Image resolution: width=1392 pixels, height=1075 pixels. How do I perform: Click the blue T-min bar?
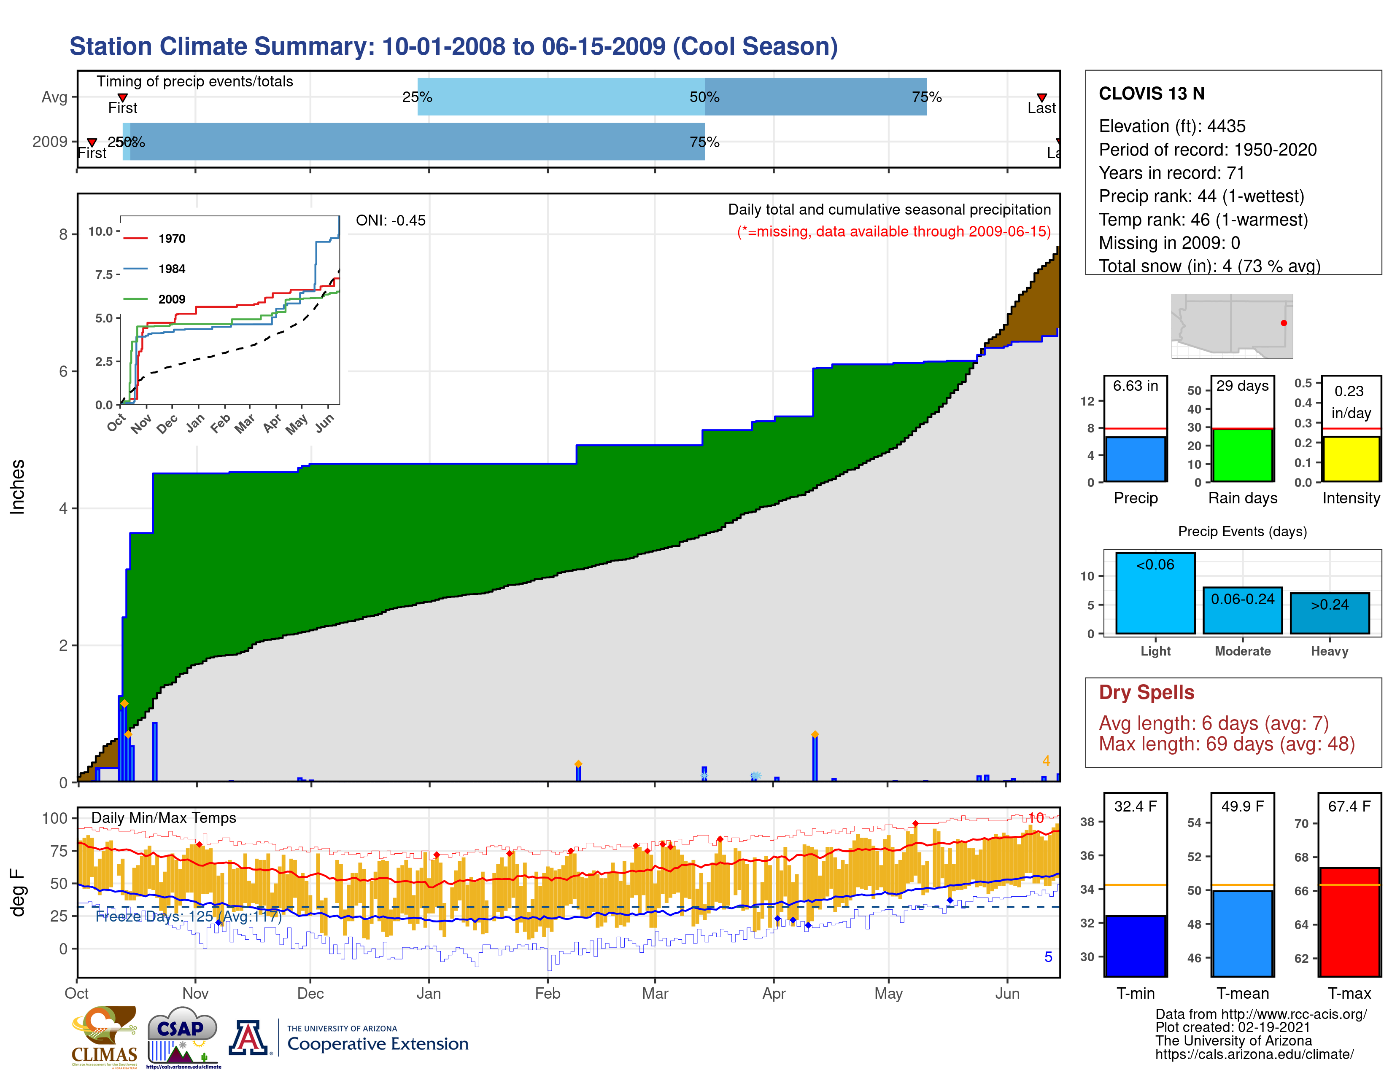coord(1135,946)
